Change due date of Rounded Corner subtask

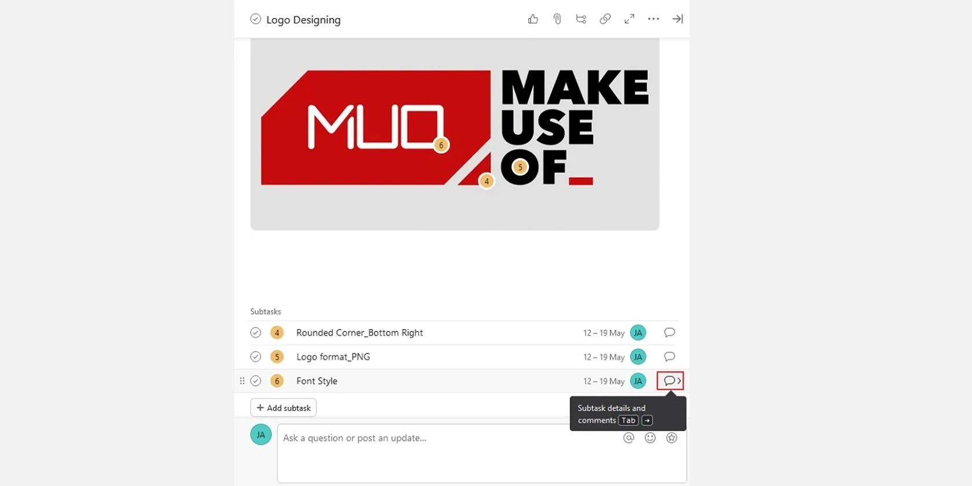603,333
